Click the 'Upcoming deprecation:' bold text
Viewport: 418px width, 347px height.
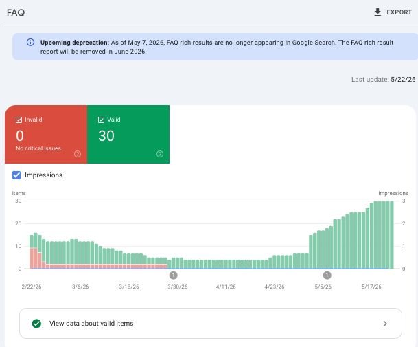[x=75, y=43]
